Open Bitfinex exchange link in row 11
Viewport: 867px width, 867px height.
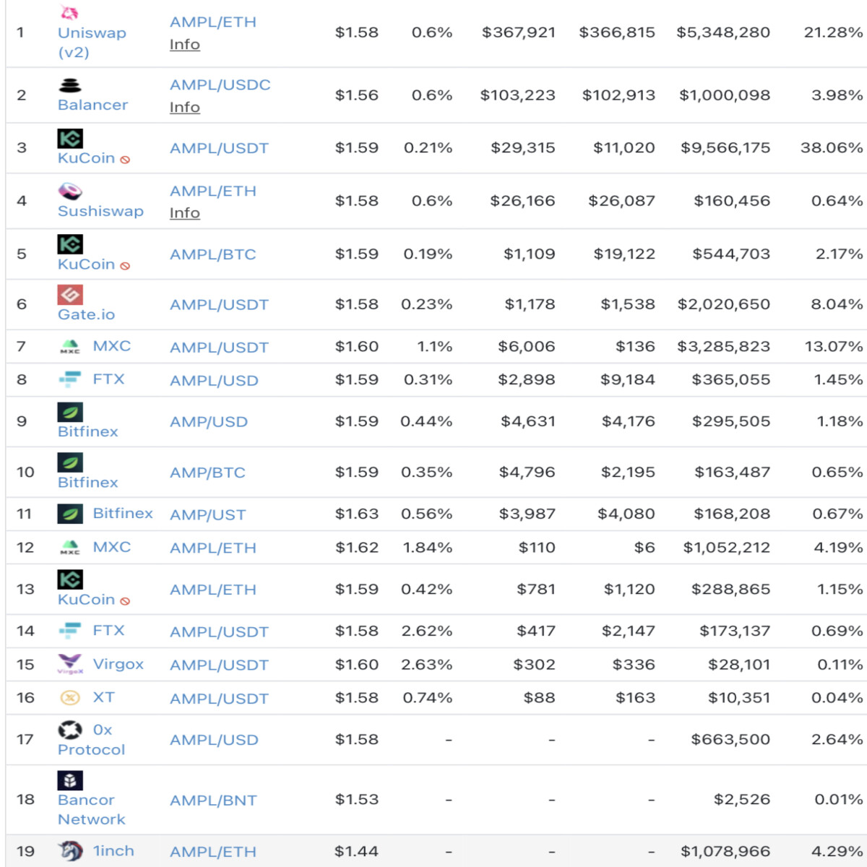[123, 514]
